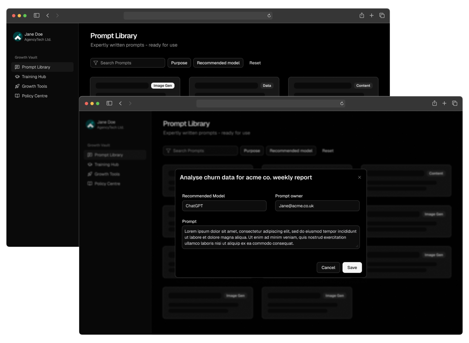Viewport: 469px width, 343px height.
Task: Select the Prompt Library icon in sidebar
Action: tap(17, 67)
